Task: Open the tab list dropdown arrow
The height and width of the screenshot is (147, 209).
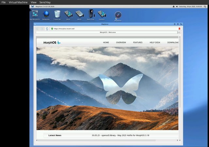Action: click(x=179, y=32)
